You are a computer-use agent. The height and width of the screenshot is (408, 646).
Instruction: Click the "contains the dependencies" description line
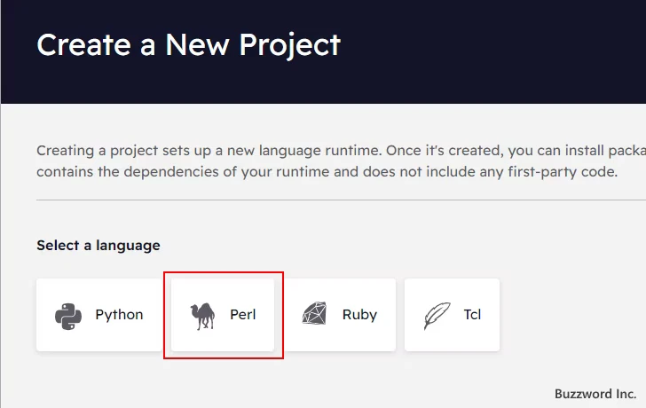(x=327, y=172)
